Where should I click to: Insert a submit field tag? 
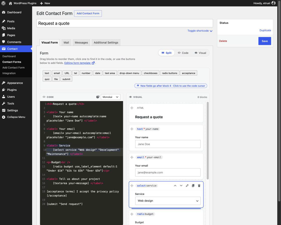click(x=66, y=79)
